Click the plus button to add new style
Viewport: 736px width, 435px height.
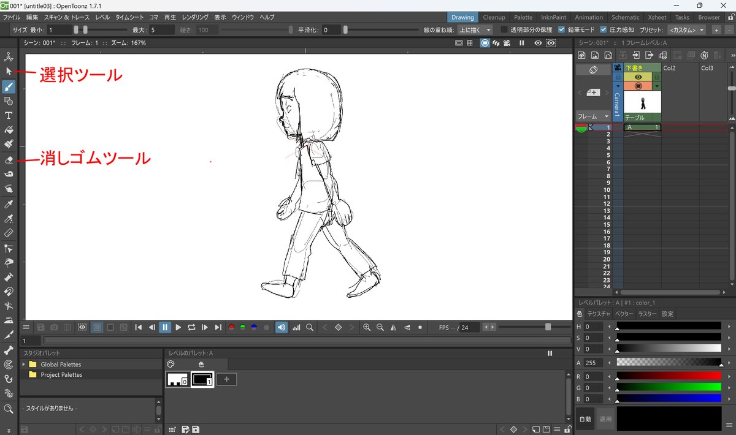[x=226, y=380]
